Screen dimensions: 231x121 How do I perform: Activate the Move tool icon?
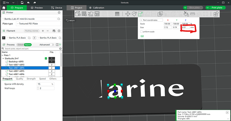pyautogui.click(x=128, y=14)
